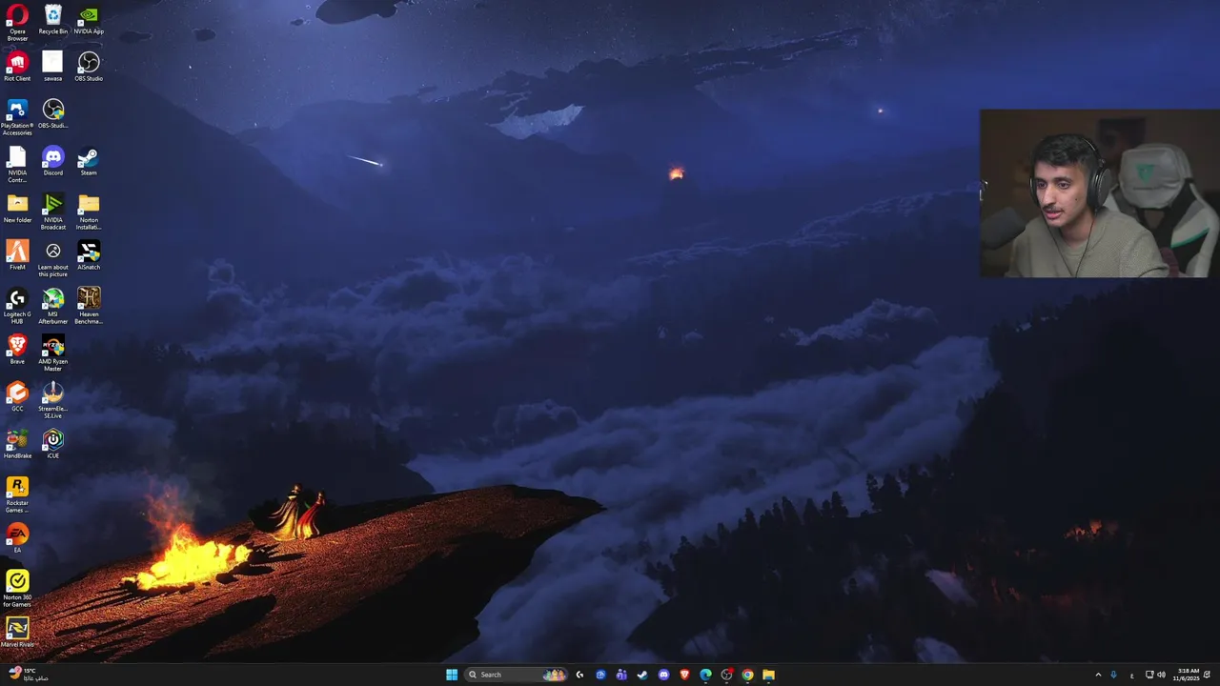Select the Steam desktop shortcut

coord(89,161)
